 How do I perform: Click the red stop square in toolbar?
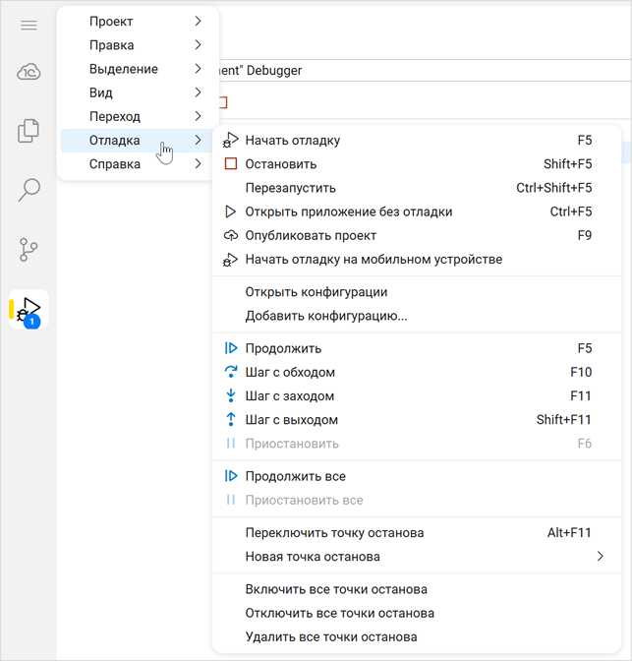click(x=223, y=102)
